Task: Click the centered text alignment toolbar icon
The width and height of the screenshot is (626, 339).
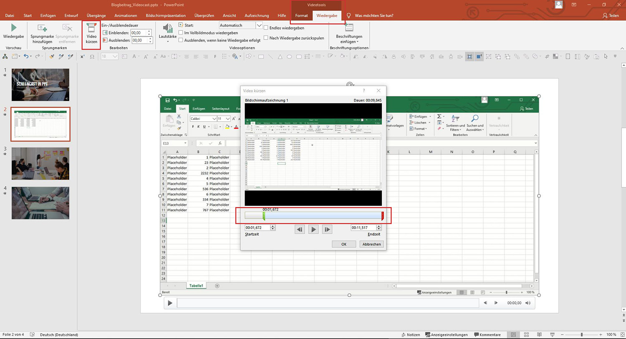Action: click(x=196, y=57)
